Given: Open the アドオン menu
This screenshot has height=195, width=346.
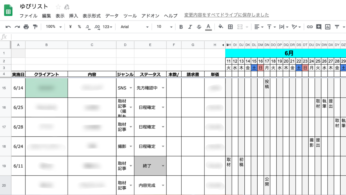Looking at the screenshot, I should click(x=150, y=16).
